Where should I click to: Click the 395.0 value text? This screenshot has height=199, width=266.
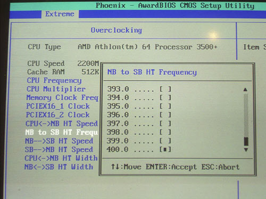[x=118, y=106]
